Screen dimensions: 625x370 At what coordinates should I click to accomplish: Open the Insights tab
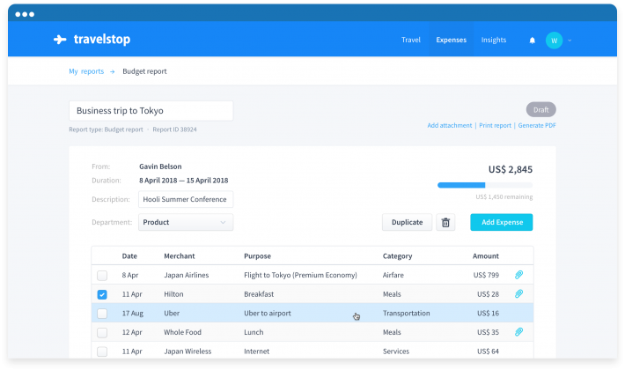click(x=493, y=41)
